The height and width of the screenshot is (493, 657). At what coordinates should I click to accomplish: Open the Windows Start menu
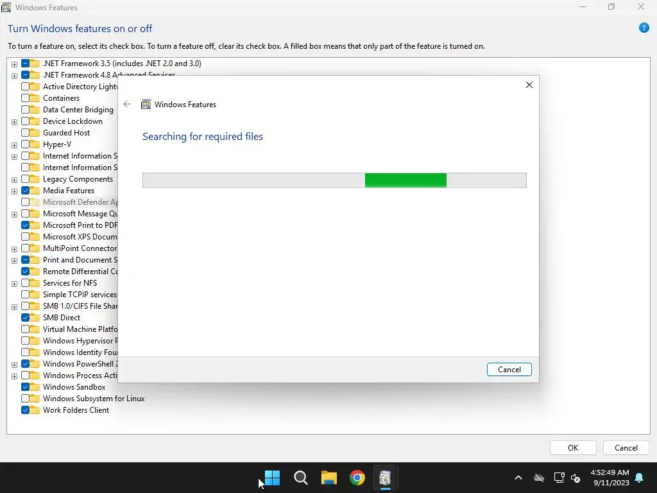[272, 478]
